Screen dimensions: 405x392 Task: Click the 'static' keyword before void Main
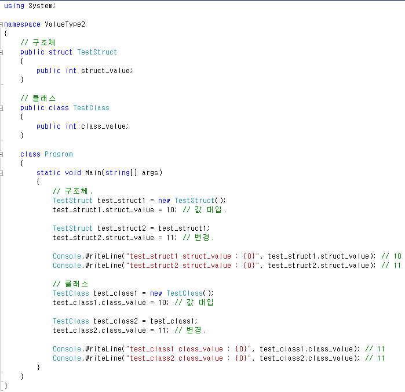(48, 172)
